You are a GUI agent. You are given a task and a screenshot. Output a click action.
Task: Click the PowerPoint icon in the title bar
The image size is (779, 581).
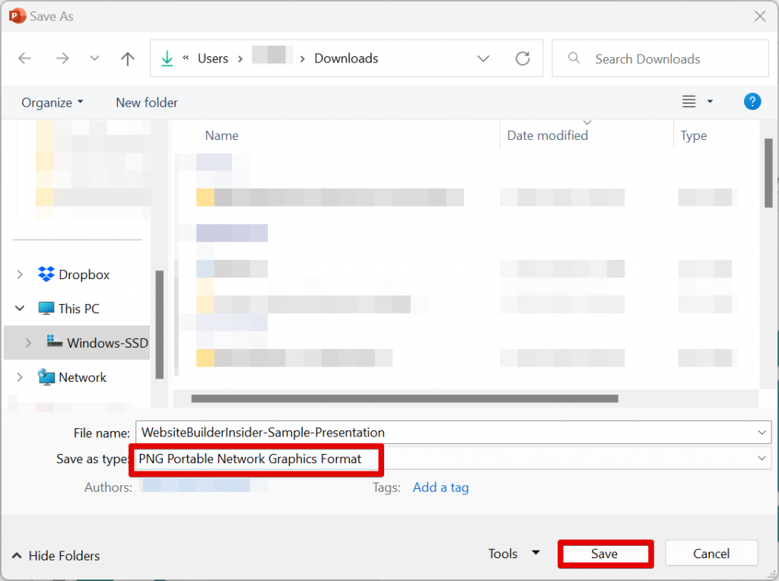click(17, 15)
